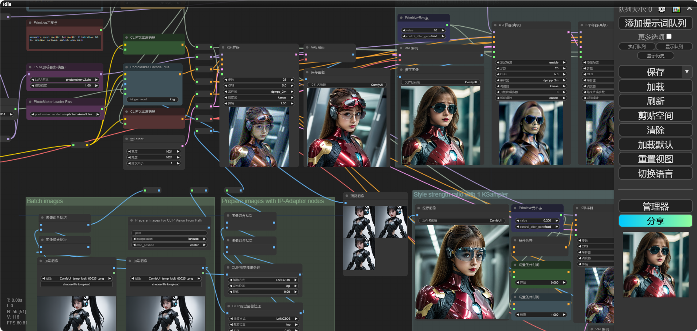Decrease Primitive value 0.200 left arrow
The image size is (697, 331).
(518, 220)
